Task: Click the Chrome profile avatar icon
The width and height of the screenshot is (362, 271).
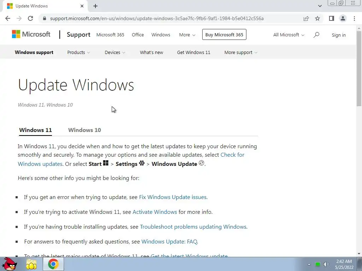Action: [343, 18]
